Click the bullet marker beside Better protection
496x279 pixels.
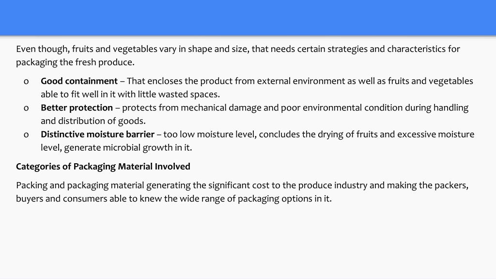(26, 108)
